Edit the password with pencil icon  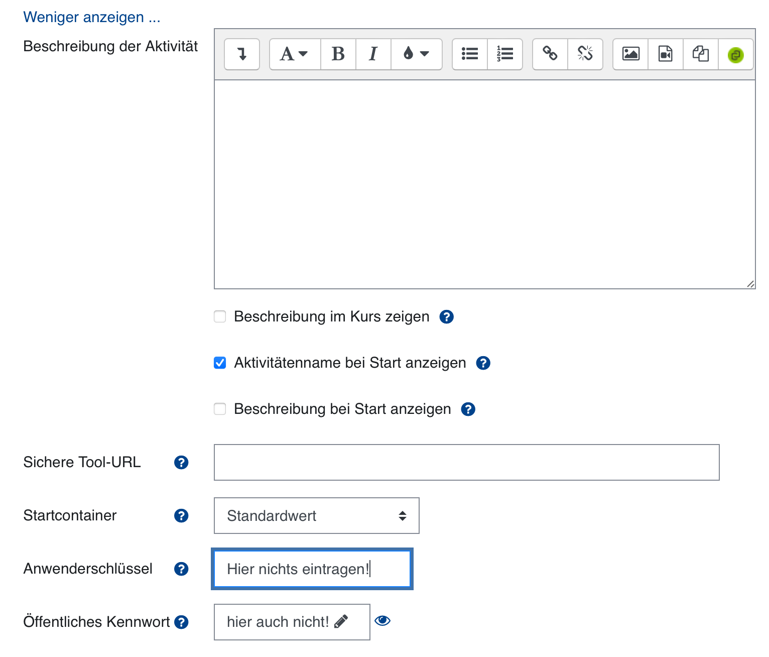coord(341,622)
